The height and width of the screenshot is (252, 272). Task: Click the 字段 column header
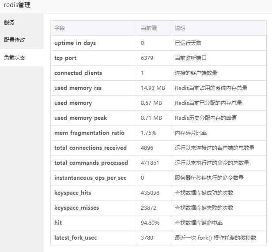click(60, 28)
